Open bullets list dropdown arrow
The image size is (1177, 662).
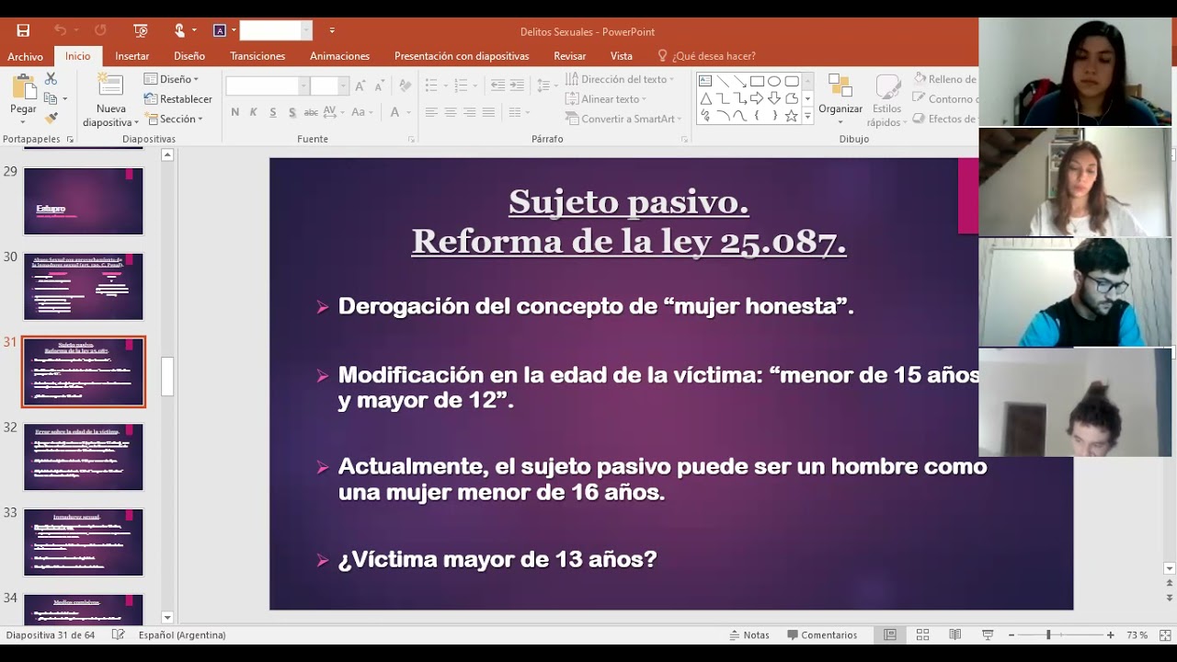click(x=445, y=86)
